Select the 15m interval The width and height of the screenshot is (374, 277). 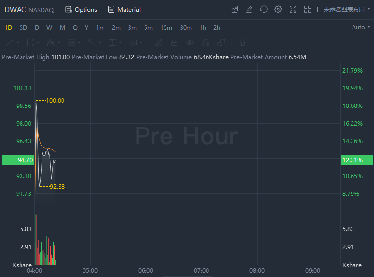(x=166, y=28)
